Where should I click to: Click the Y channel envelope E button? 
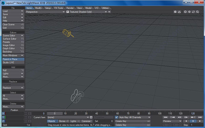point(29,117)
